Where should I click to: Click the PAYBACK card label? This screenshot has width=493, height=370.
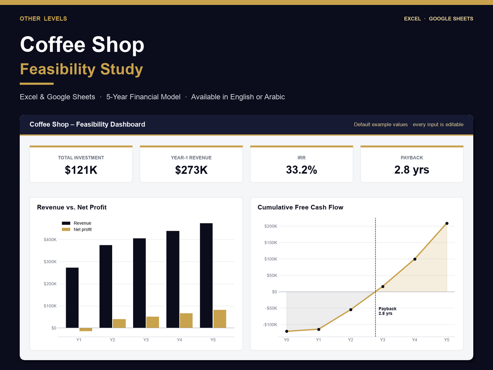[x=412, y=157]
